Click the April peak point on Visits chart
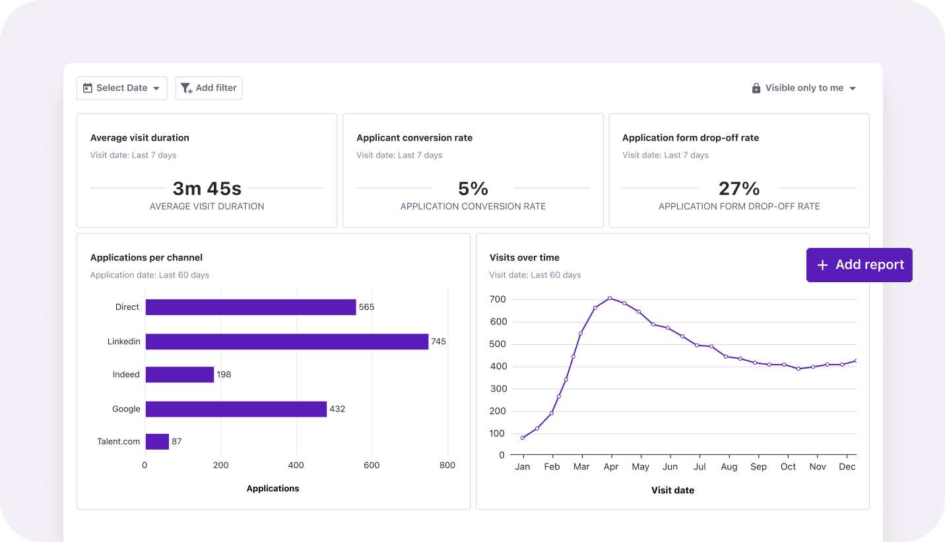Screen dimensions: 945x542 [x=610, y=299]
